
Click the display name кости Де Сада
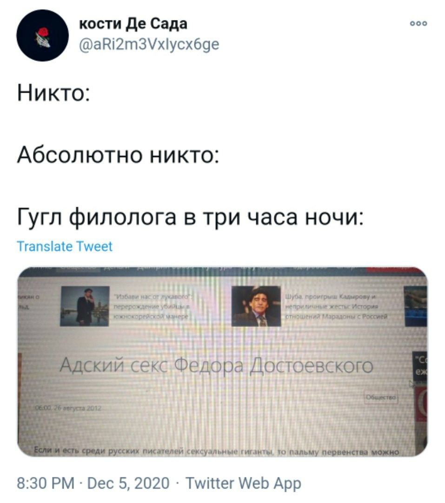pyautogui.click(x=133, y=24)
